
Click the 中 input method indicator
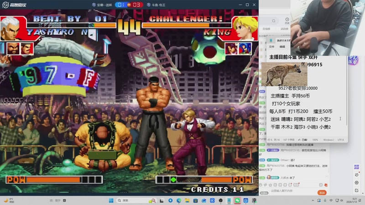point(331,200)
